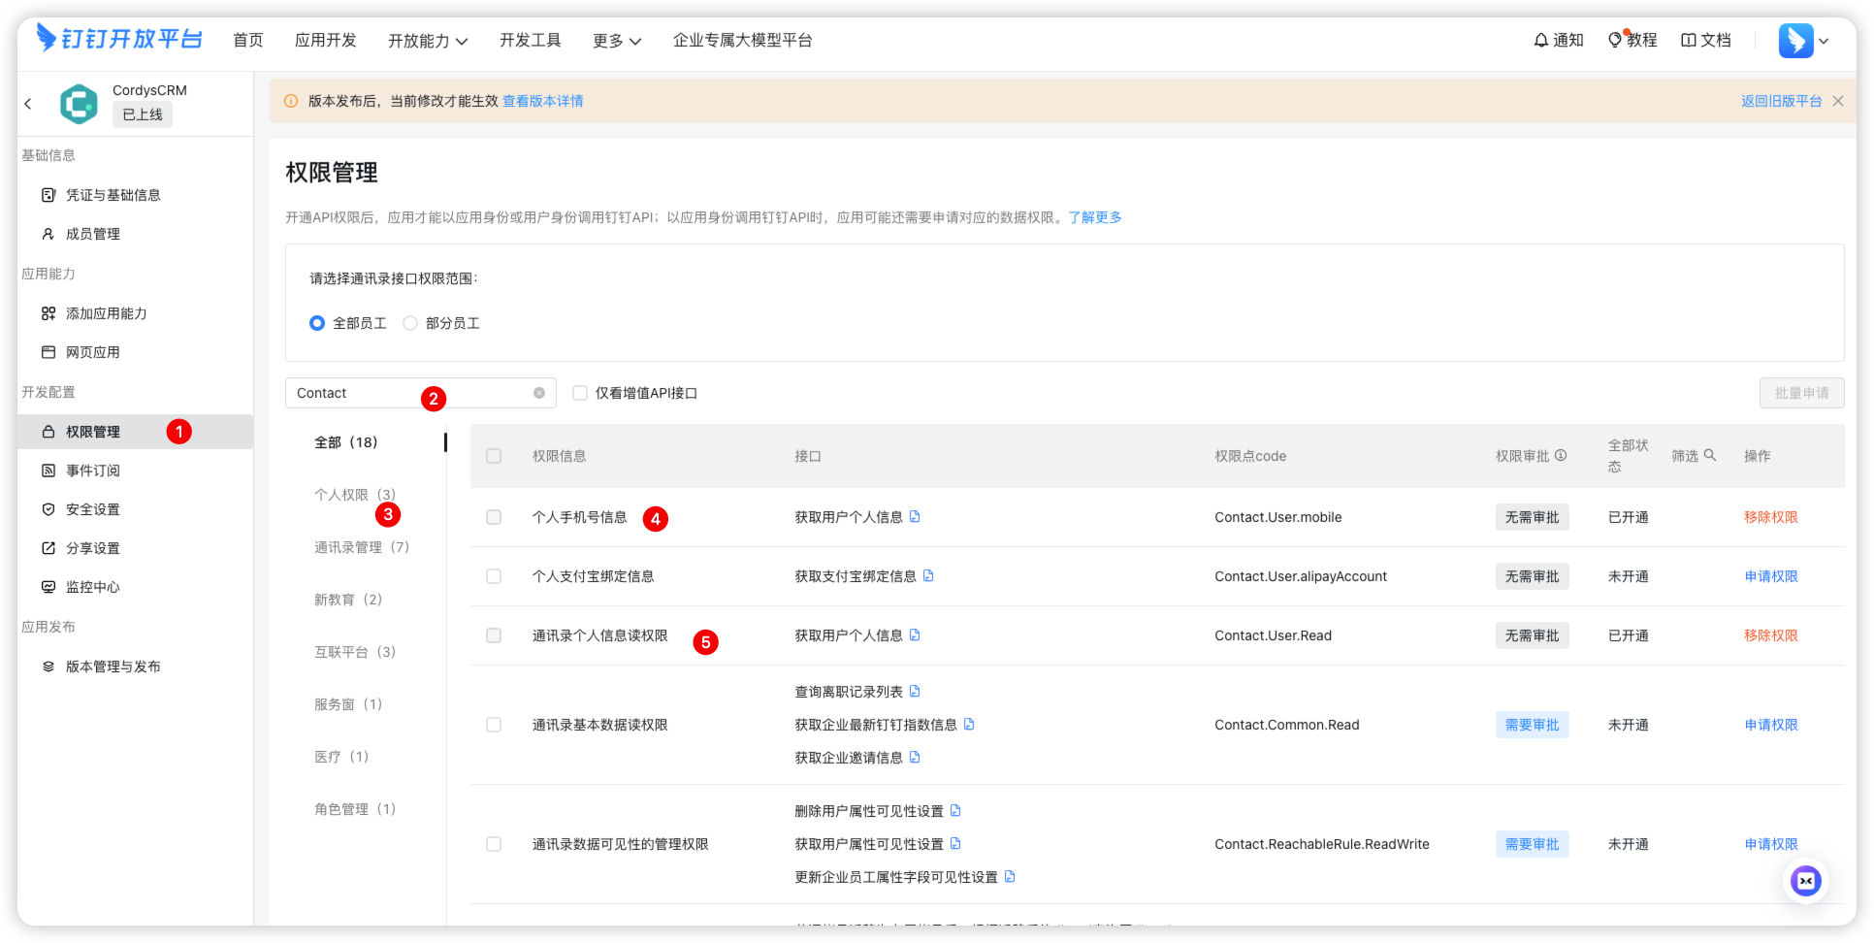Enable the 仅看增值API接口 checkbox
The height and width of the screenshot is (943, 1874).
(x=579, y=393)
